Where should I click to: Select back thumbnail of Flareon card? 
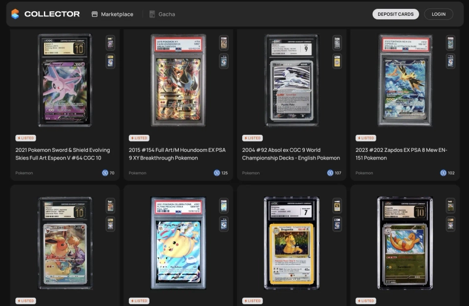point(110,224)
